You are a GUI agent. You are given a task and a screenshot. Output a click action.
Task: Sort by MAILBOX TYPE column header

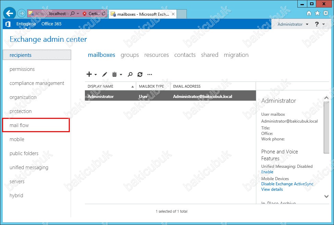tap(153, 86)
